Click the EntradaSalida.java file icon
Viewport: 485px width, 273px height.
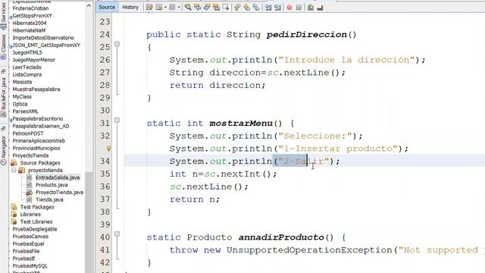30,177
